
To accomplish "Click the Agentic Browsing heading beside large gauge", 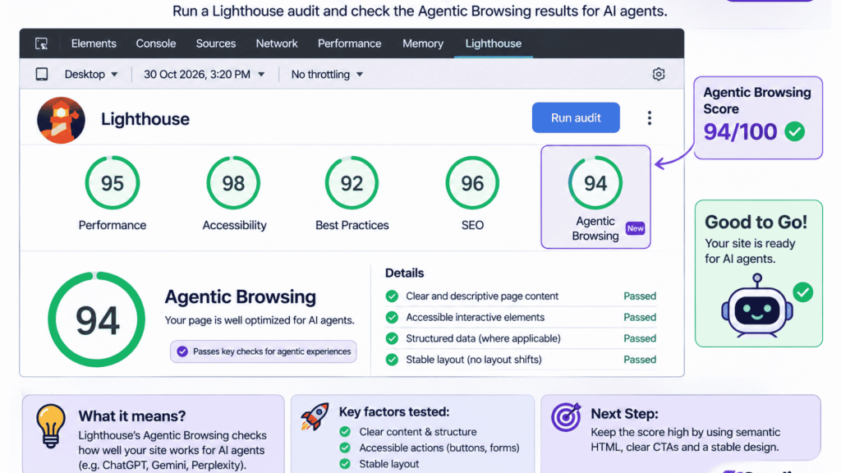I will [241, 296].
